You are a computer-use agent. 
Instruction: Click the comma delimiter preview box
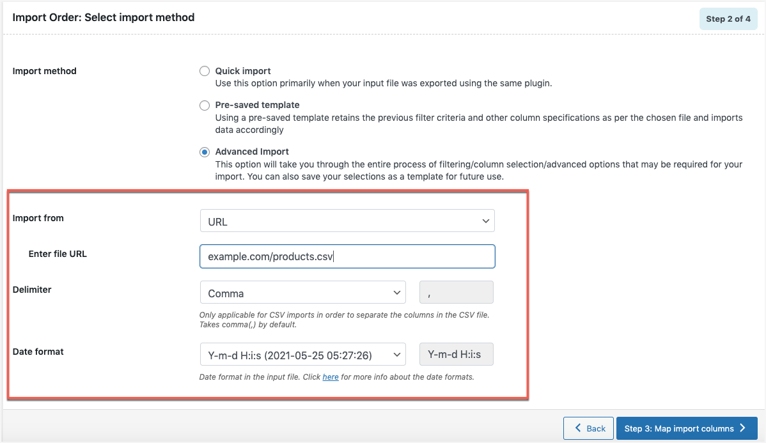pyautogui.click(x=456, y=292)
